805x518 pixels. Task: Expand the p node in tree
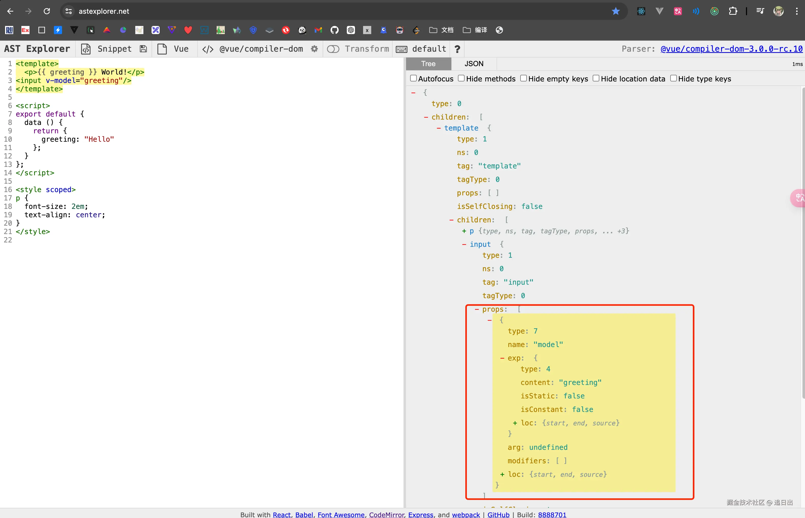tap(464, 231)
